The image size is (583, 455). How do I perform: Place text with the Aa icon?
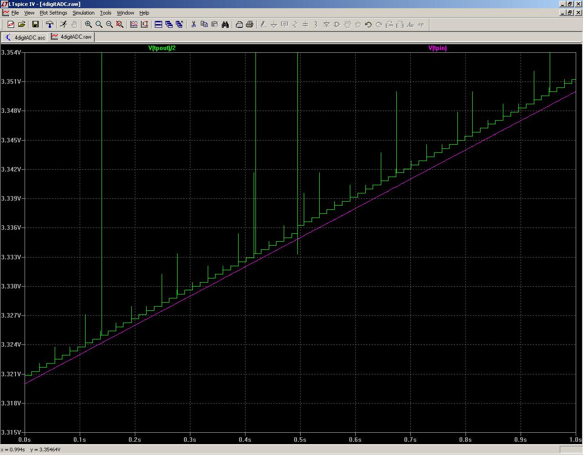[x=410, y=25]
